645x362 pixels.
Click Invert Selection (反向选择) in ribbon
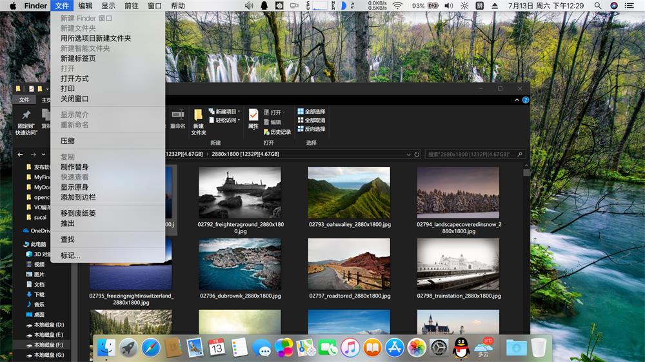pyautogui.click(x=312, y=129)
